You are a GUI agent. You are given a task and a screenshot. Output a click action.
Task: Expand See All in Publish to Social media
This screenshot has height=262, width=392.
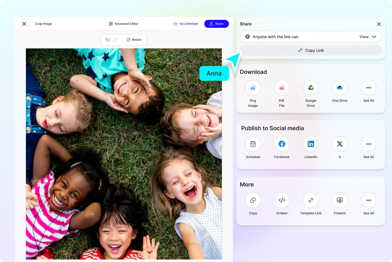click(x=369, y=144)
